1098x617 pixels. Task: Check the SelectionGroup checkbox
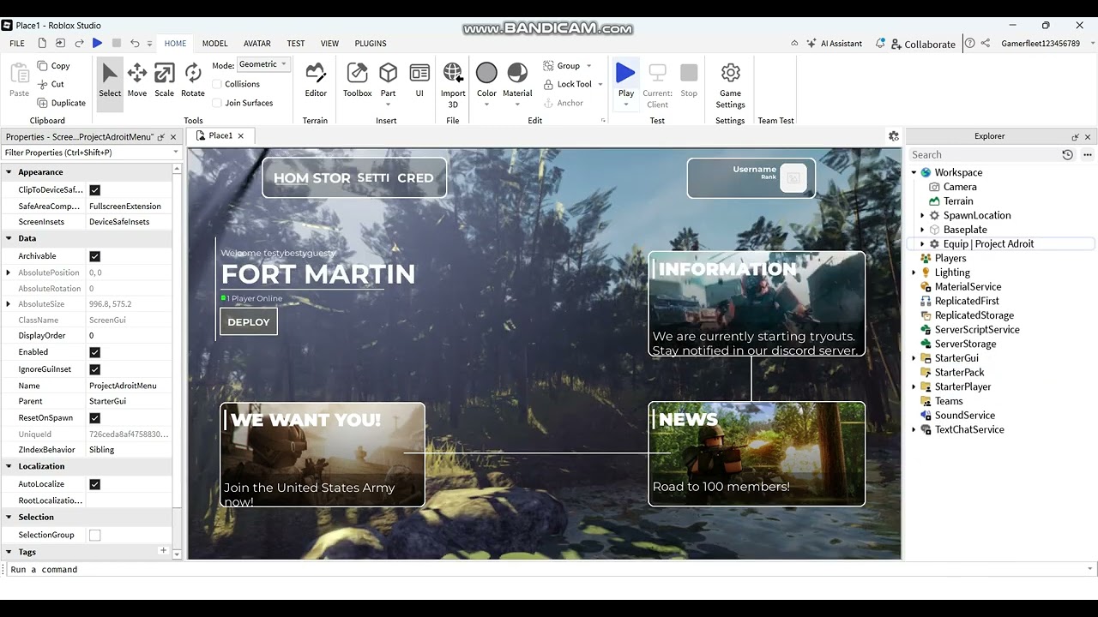pyautogui.click(x=95, y=535)
